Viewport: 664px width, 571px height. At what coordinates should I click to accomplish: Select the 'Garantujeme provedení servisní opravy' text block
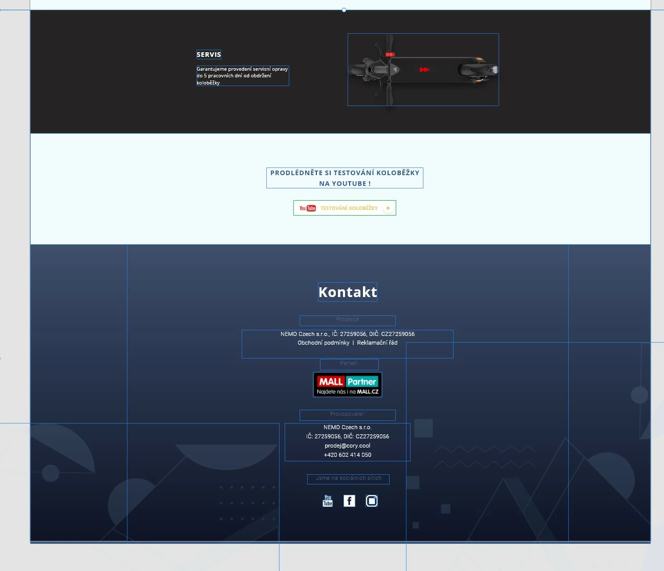(x=243, y=76)
